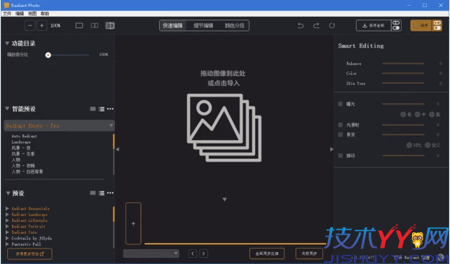Open the 预设 three-dots more menu
450x264 pixels.
point(110,193)
